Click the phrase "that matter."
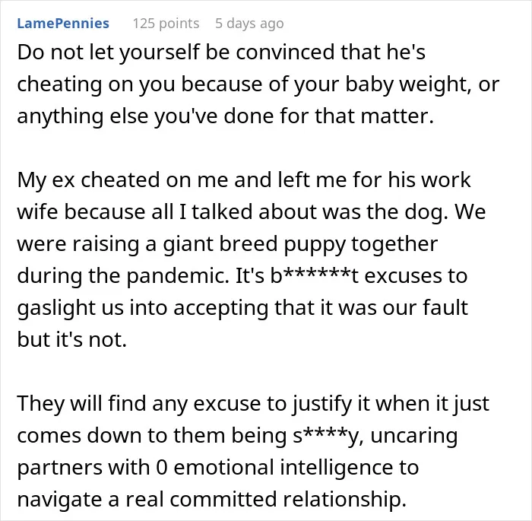This screenshot has width=532, height=521. pyautogui.click(x=374, y=116)
